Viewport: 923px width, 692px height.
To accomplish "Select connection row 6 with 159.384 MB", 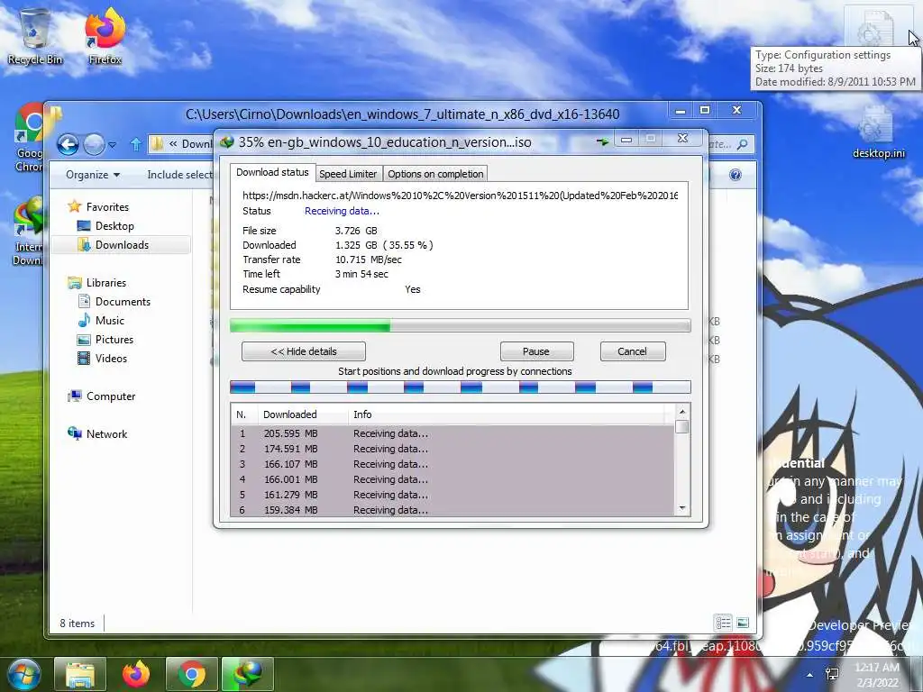I will pyautogui.click(x=452, y=510).
